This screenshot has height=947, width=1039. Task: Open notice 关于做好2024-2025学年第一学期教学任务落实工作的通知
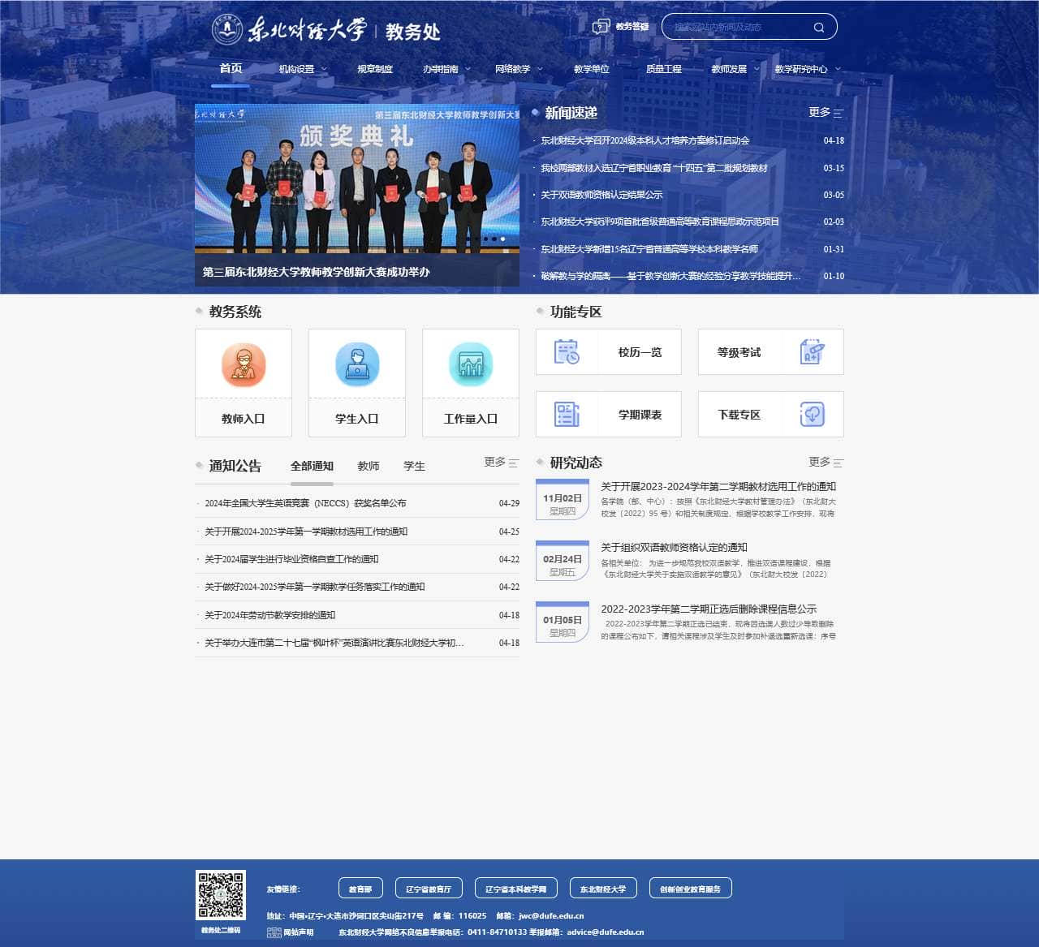[x=315, y=587]
